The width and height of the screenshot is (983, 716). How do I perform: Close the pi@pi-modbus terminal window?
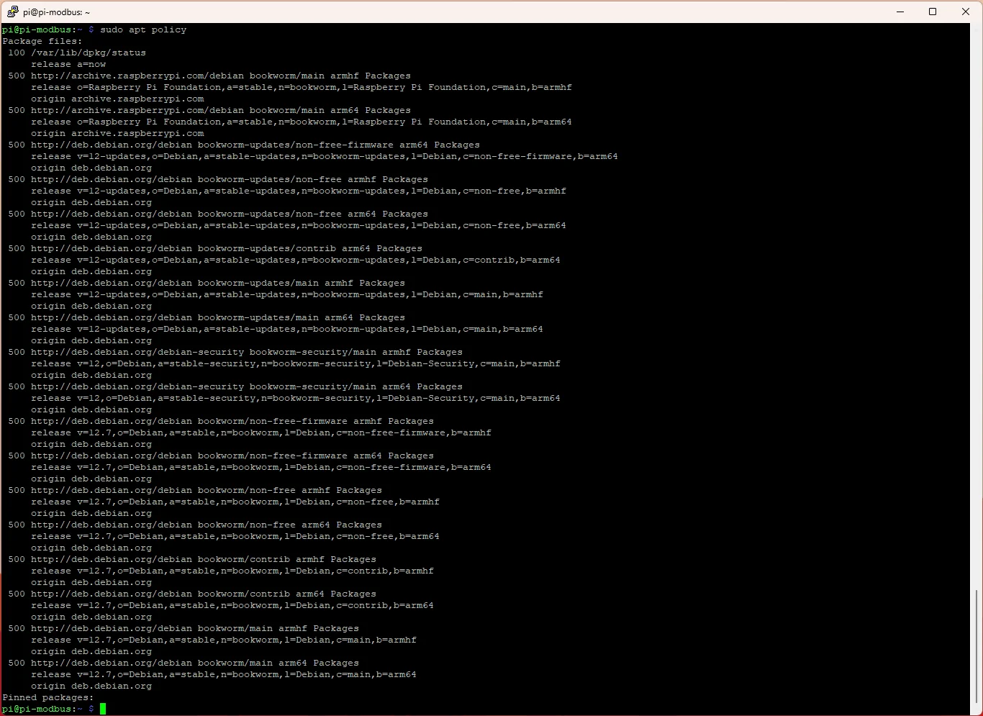[x=966, y=12]
